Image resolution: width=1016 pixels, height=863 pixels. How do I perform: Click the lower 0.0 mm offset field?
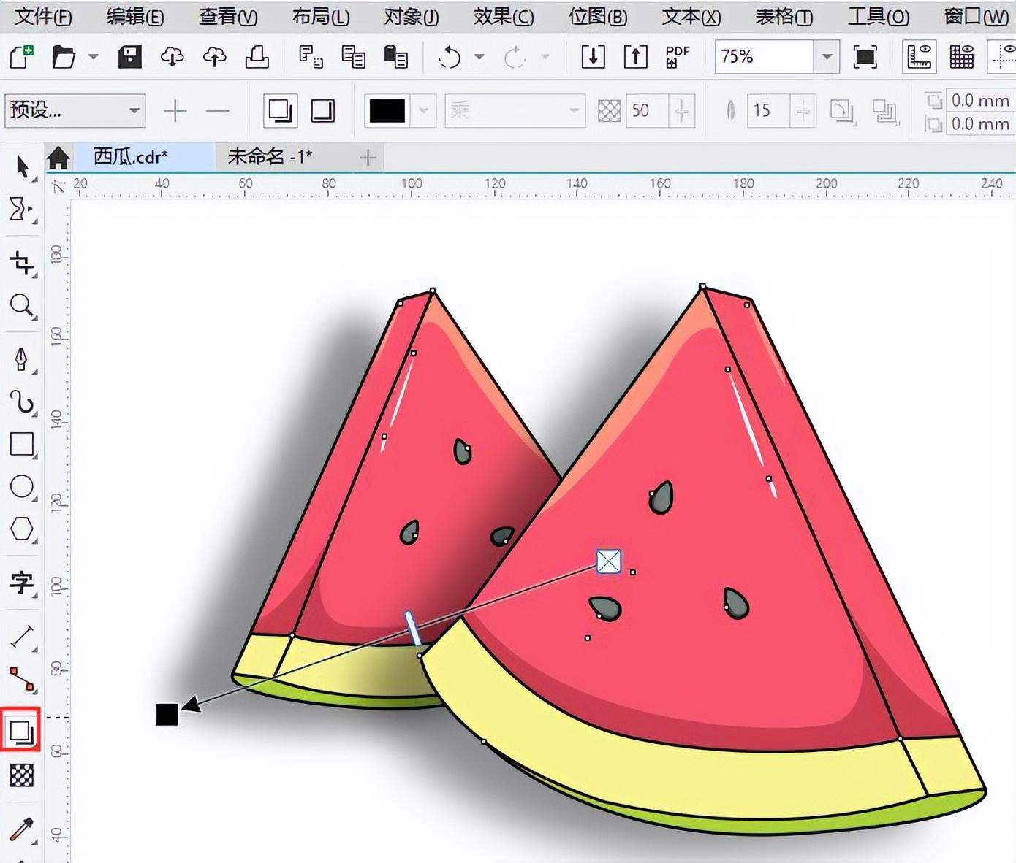pos(980,123)
